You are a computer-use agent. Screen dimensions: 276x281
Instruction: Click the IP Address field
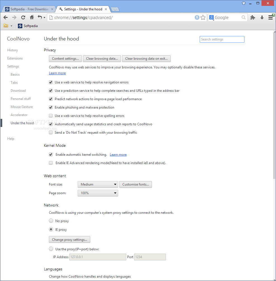[97, 257]
